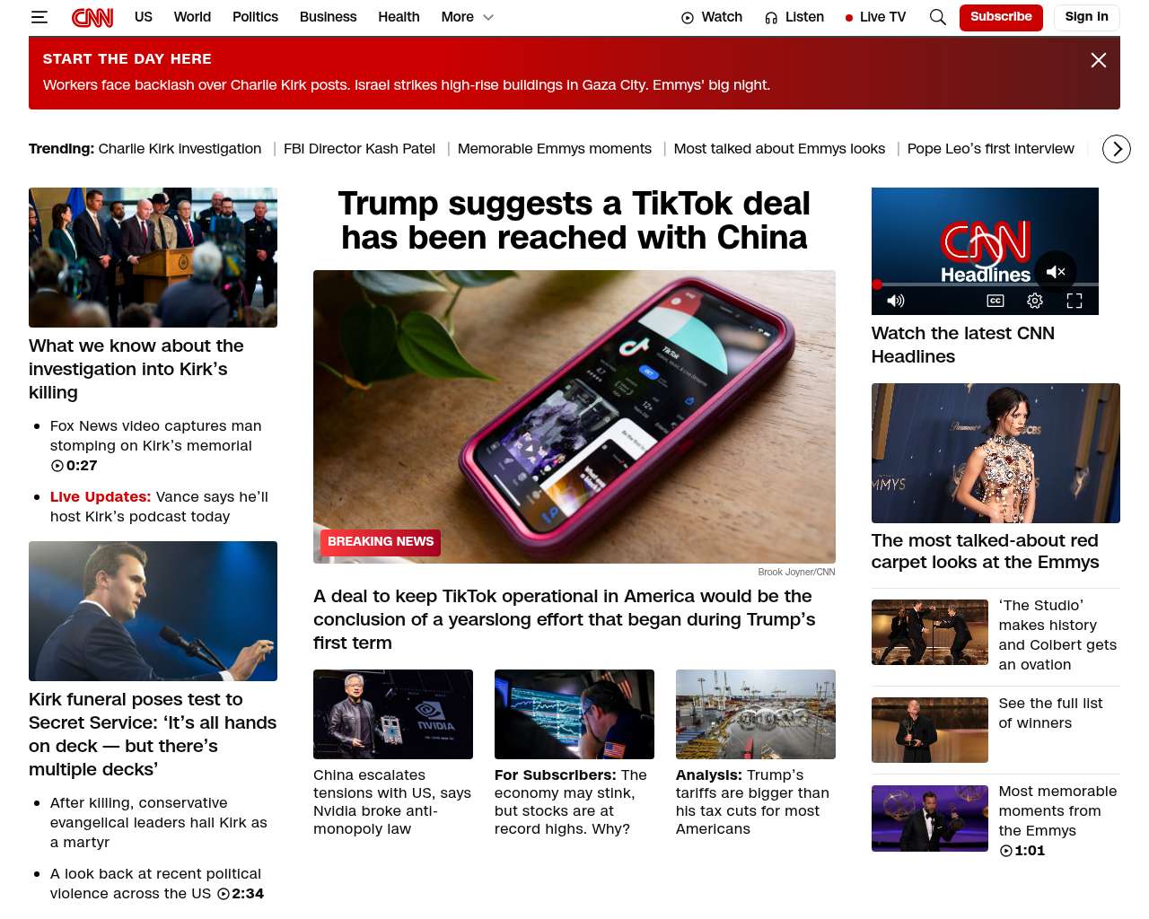The height and width of the screenshot is (919, 1149).
Task: Unmute the CNN Headlines video overlay
Action: click(x=1056, y=271)
